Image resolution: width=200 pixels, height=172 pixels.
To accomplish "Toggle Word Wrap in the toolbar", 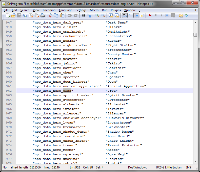I will pos(125,15).
